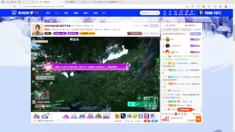Expand the middle activity icons arrow

tap(111, 116)
